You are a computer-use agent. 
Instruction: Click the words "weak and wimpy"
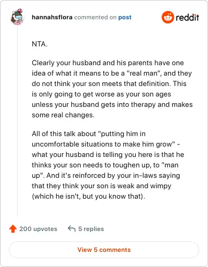tap(144, 186)
